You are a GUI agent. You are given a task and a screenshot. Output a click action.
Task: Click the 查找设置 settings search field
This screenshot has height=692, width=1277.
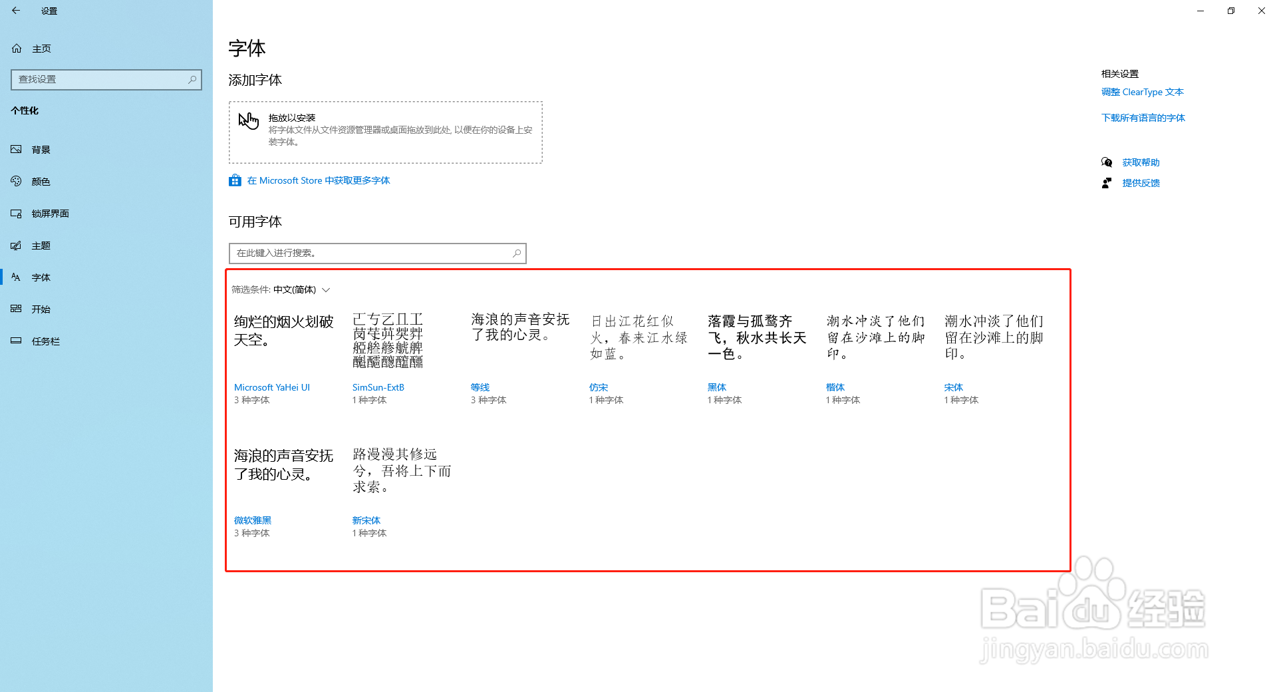(105, 79)
